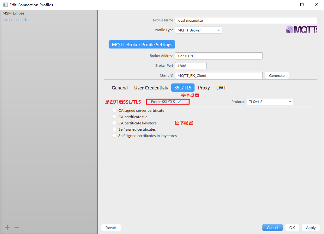Focus the Profile Name field
The width and height of the screenshot is (324, 234).
pos(246,20)
